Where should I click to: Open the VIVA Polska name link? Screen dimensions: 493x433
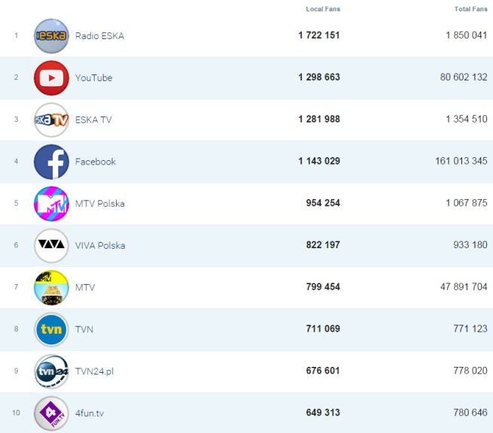click(x=100, y=246)
